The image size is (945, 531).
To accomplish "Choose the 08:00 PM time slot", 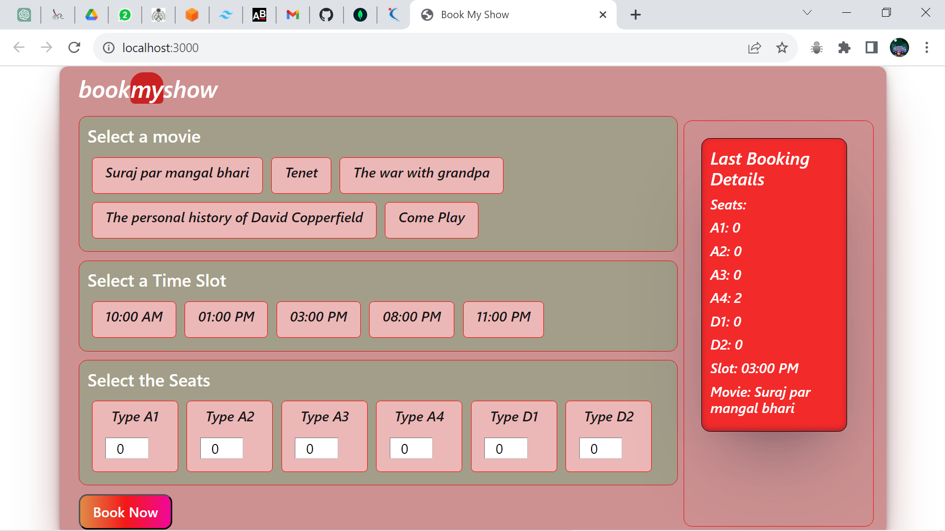I will coord(411,319).
